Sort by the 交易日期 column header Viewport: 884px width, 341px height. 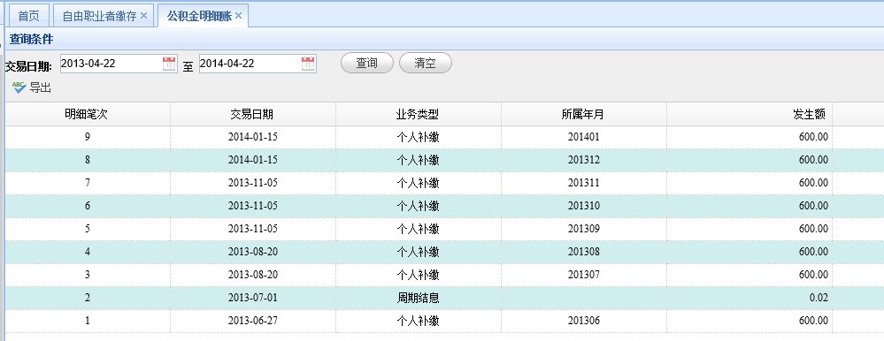click(x=253, y=114)
